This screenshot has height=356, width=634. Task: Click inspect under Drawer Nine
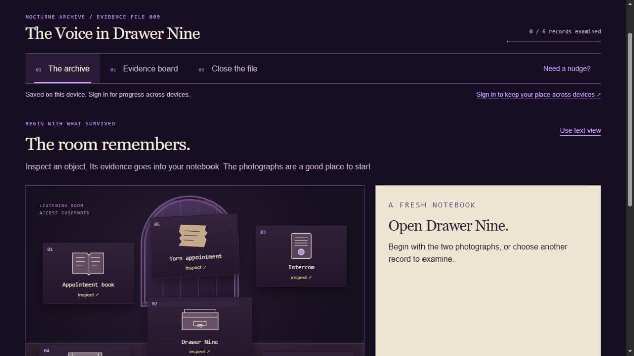click(199, 352)
